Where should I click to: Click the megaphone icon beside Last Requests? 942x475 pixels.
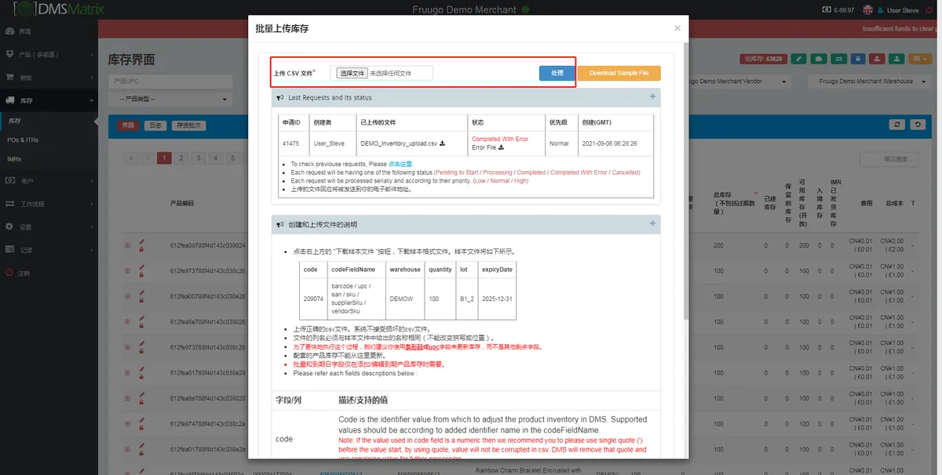(x=280, y=98)
